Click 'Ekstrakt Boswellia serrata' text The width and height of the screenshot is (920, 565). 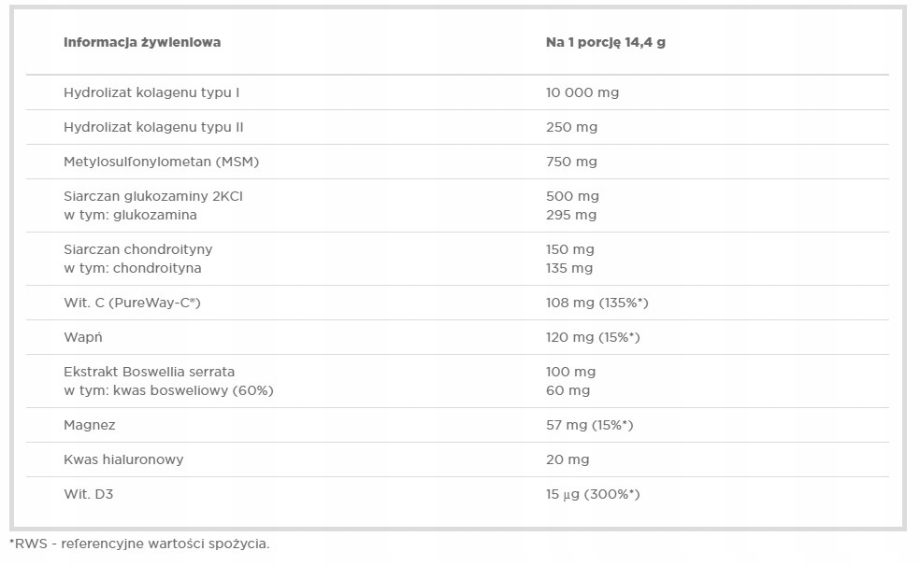click(149, 372)
